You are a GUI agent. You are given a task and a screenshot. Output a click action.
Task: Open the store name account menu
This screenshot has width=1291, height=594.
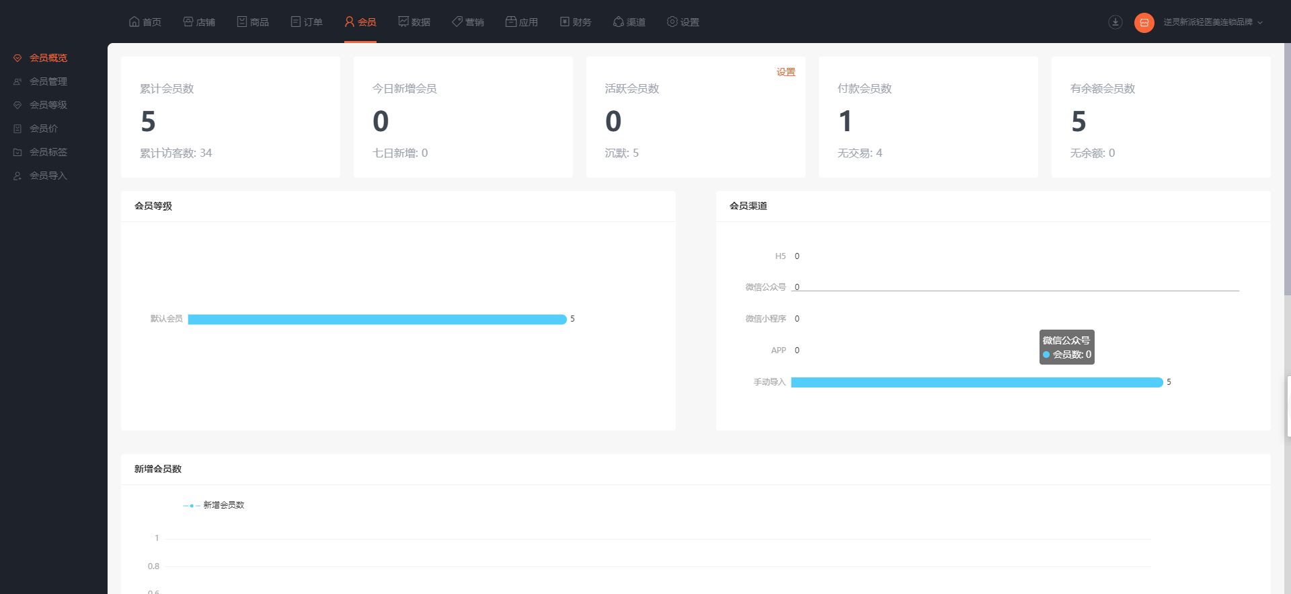tap(1208, 22)
